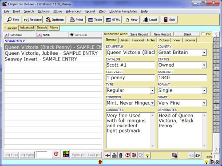Viewport: 222px width, 166px height.
Task: Toggle the checkbox below the 33% indicator
Action: [x=216, y=156]
